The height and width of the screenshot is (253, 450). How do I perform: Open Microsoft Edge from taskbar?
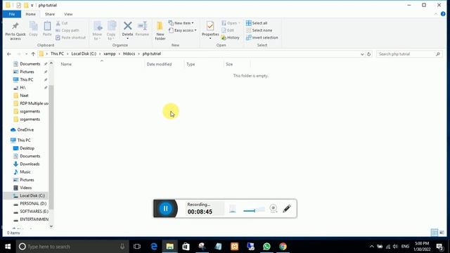coord(154,247)
